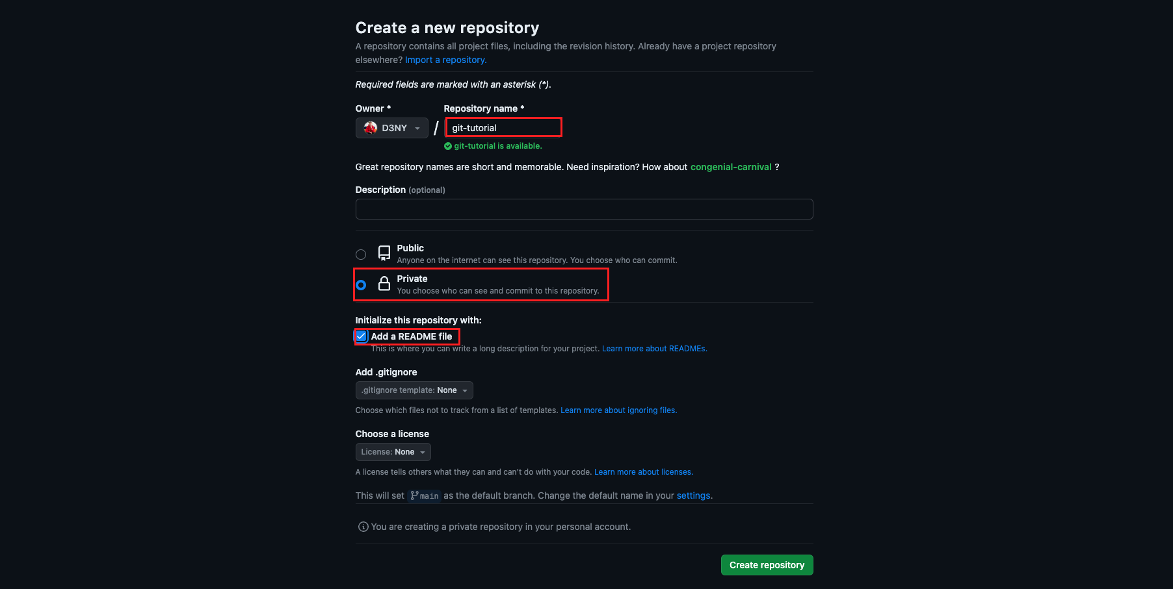Click the dropdown caret inside the Owner selector
This screenshot has height=589, width=1173.
(x=417, y=128)
